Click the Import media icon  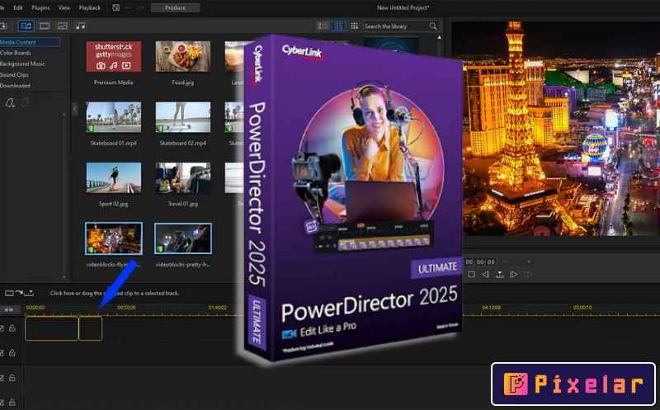3,26
